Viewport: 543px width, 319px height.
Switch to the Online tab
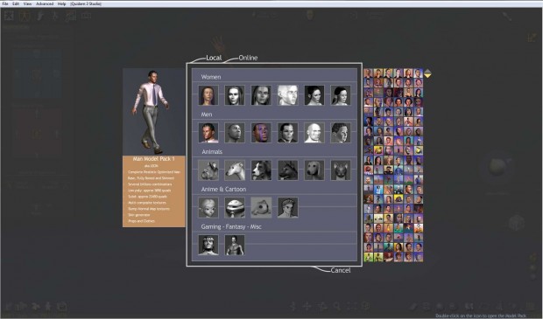coord(248,58)
